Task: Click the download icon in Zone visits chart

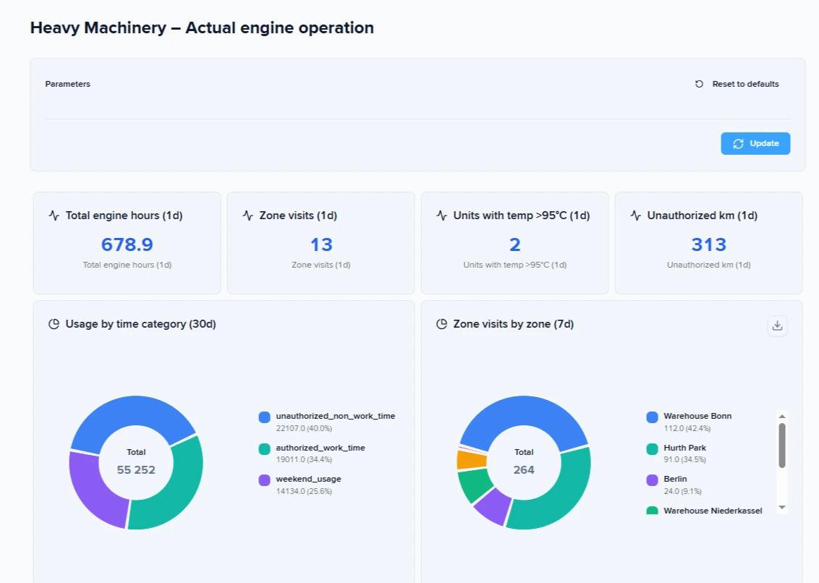Action: [777, 325]
